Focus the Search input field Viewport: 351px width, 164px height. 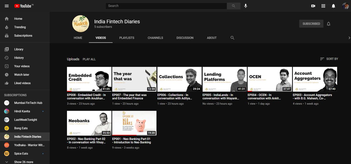click(166, 6)
